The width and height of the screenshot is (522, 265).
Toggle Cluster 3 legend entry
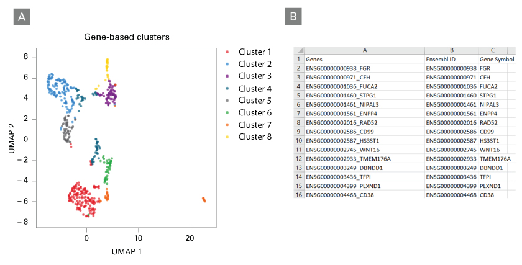[249, 76]
